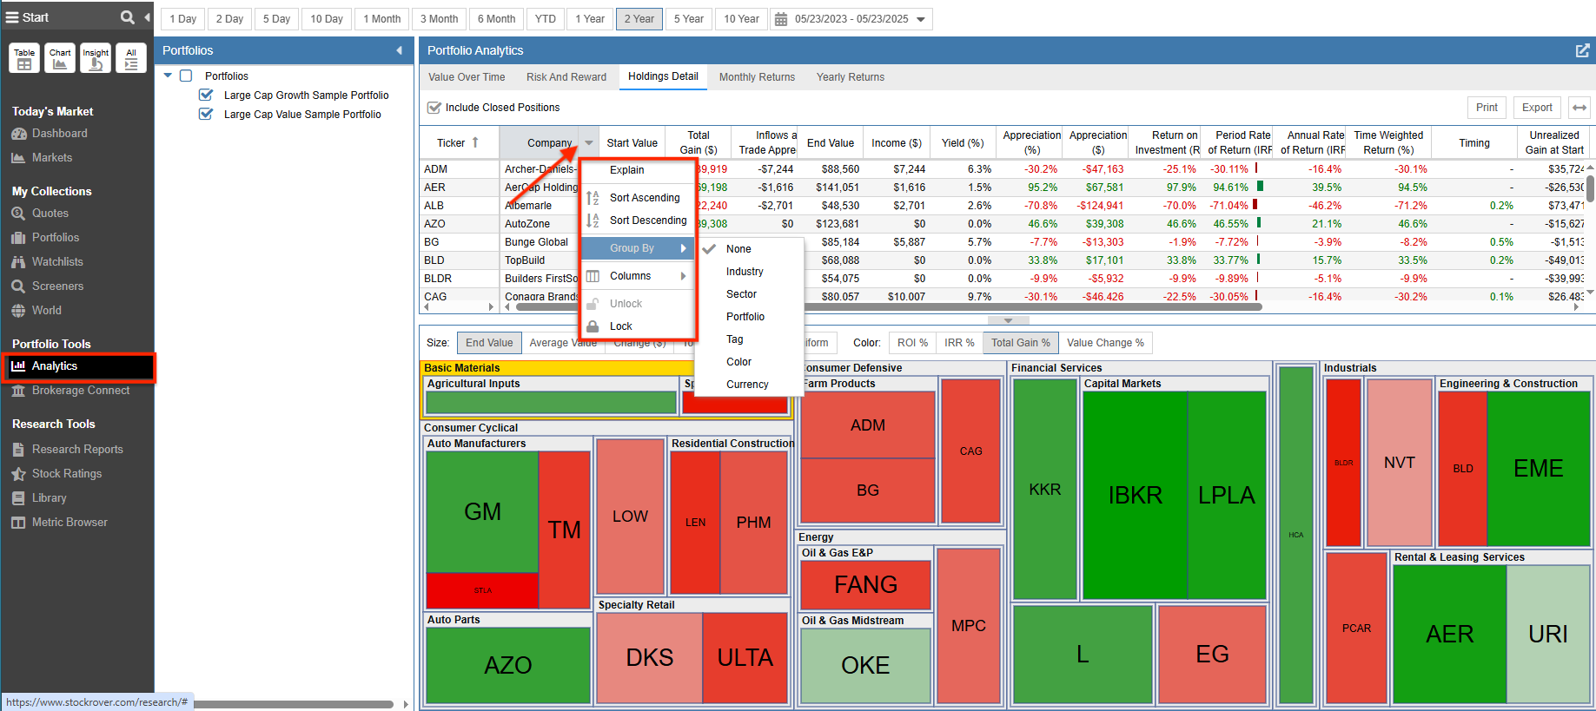Select ROI % color option
The width and height of the screenshot is (1596, 711).
pos(912,343)
